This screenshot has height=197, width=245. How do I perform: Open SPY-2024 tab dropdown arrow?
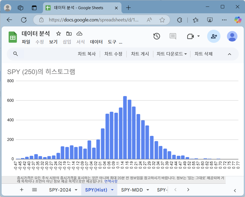(76, 190)
